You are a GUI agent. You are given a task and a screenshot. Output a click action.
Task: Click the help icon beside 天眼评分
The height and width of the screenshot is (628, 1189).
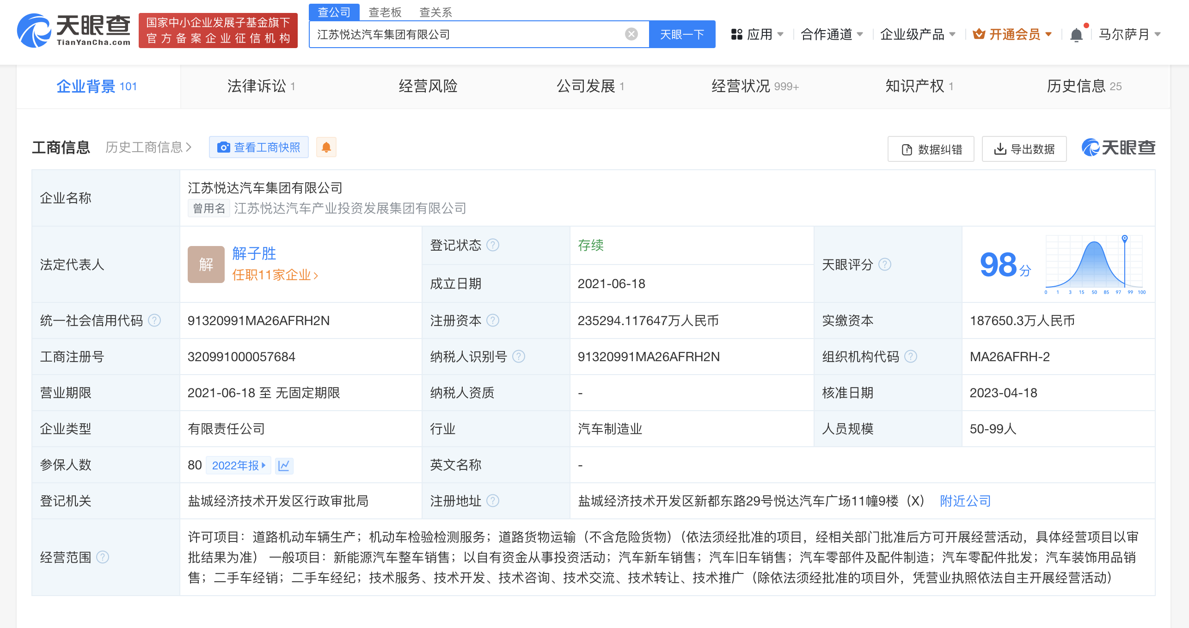tap(885, 265)
